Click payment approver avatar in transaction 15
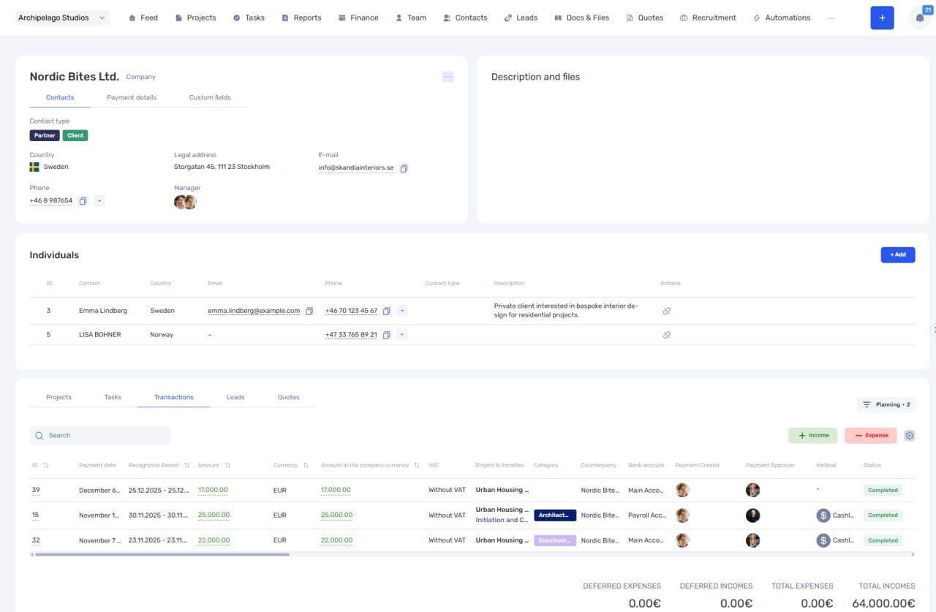 coord(752,515)
